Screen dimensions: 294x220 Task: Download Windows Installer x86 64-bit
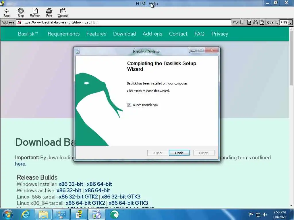pyautogui.click(x=99, y=184)
